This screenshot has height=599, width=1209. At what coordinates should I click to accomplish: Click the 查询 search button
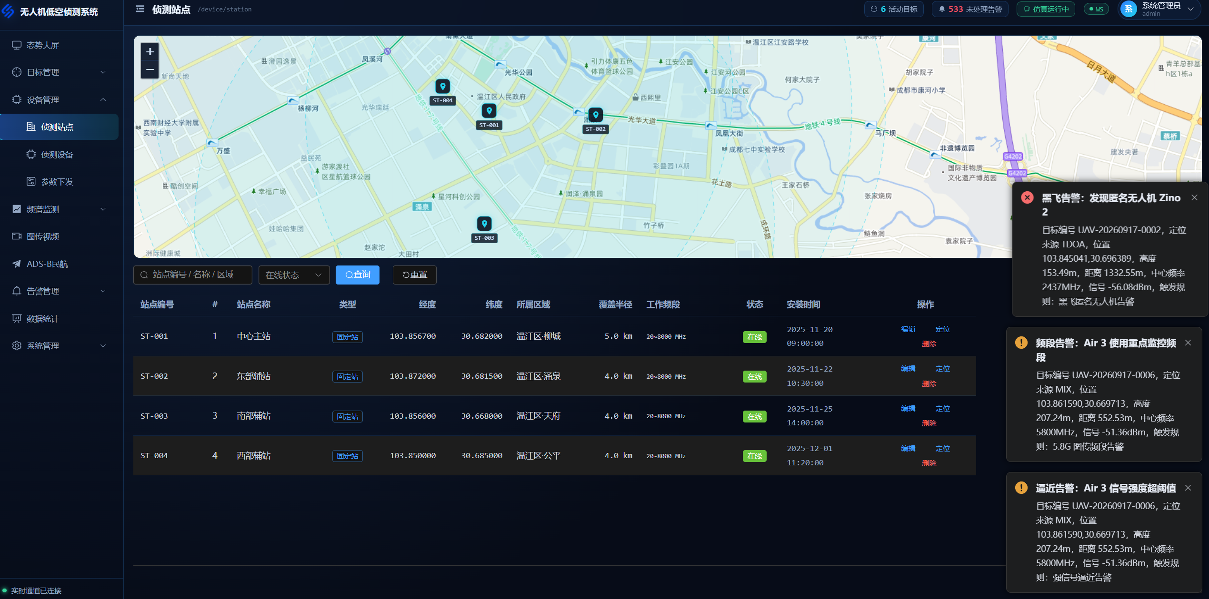358,275
